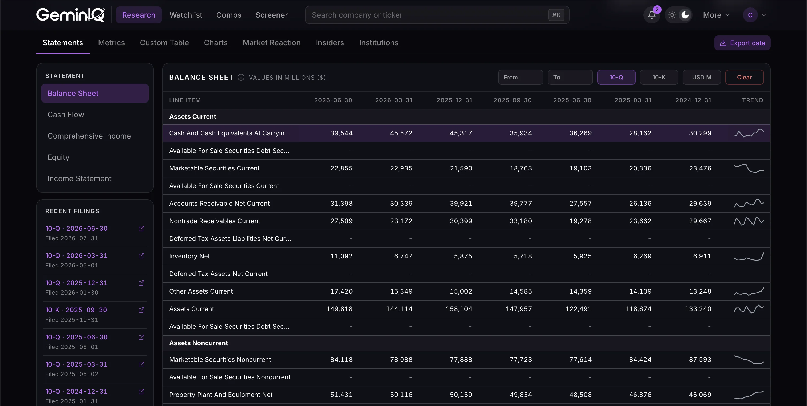Click Accounts Receivable value 39,921
The image size is (807, 406).
[x=461, y=203]
